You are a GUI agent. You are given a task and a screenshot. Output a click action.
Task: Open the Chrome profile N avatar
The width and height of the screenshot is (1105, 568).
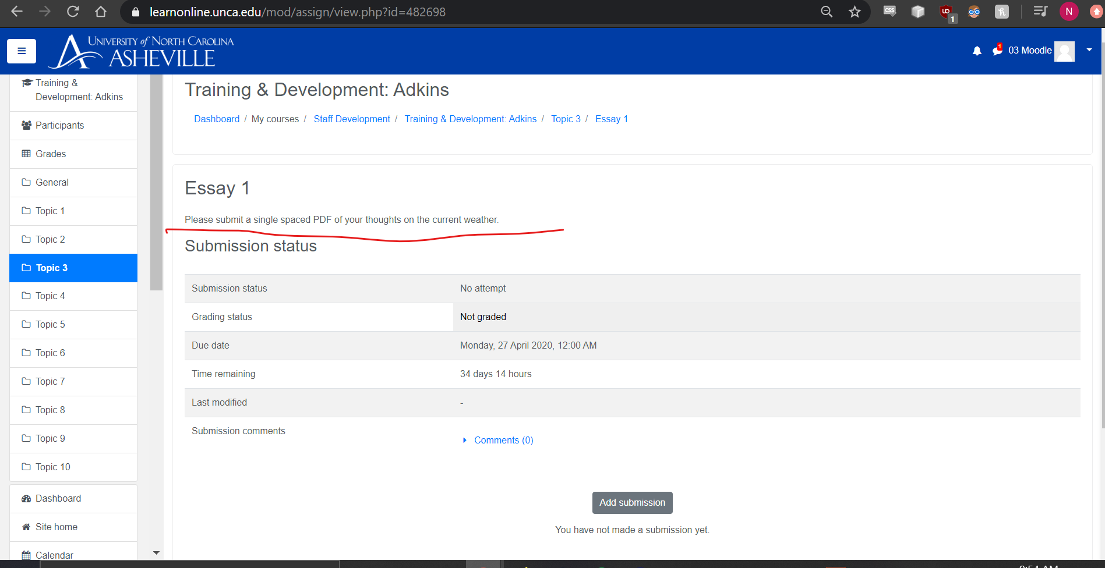[1069, 12]
